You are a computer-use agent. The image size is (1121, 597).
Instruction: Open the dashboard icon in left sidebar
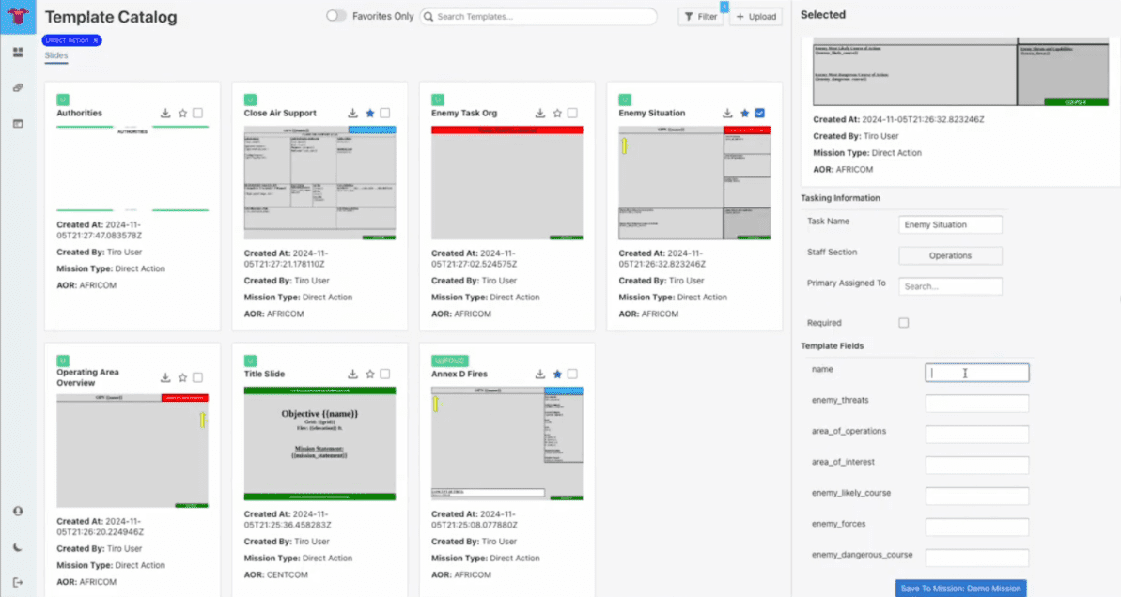(x=18, y=53)
